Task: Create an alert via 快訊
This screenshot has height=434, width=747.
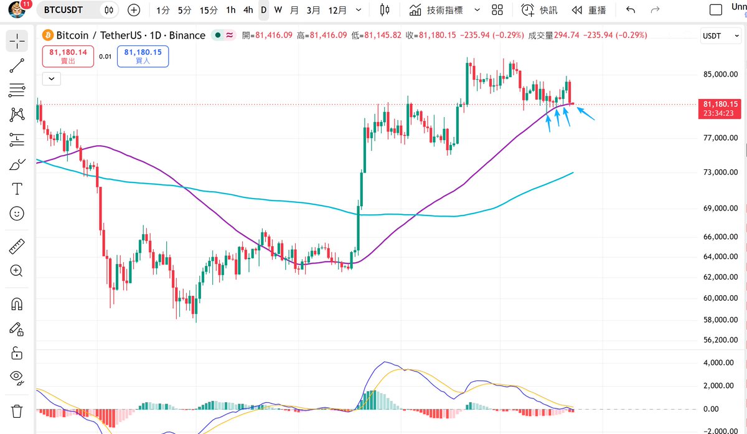Action: (539, 10)
